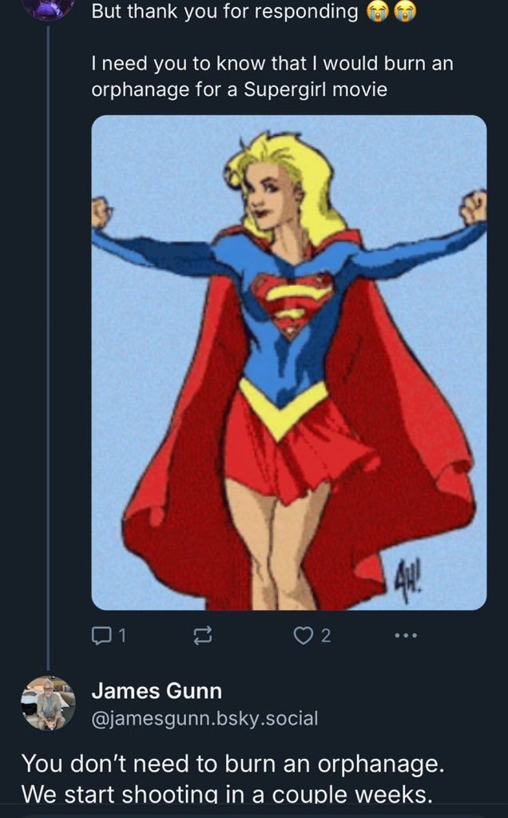Viewport: 508px width, 818px height.
Task: Open the reply 'You don't need to burn an orphanage'
Action: click(x=232, y=764)
